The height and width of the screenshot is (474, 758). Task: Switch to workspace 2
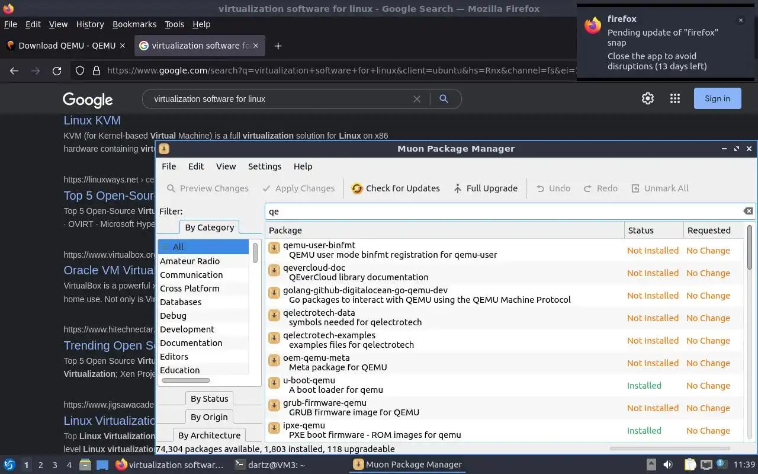tap(40, 465)
